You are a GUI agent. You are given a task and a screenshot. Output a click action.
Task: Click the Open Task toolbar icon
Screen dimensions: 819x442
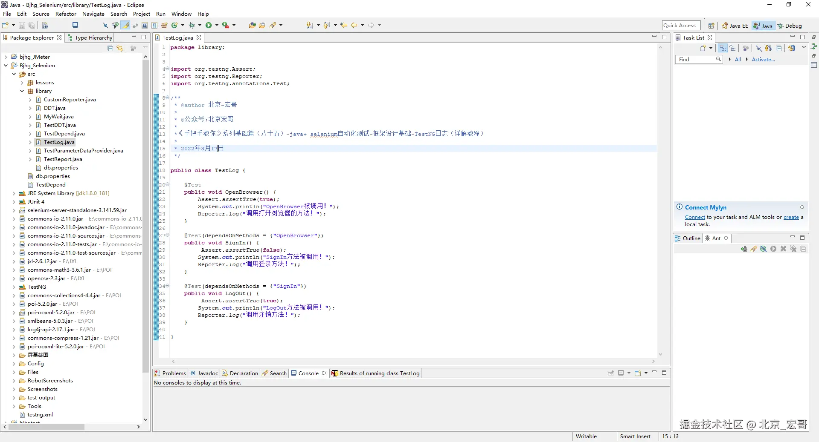pos(262,26)
